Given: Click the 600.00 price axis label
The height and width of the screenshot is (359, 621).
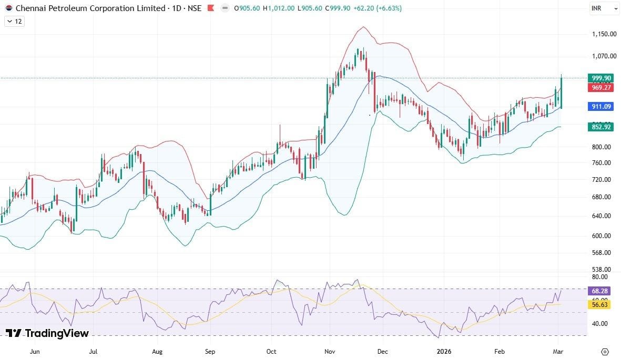Looking at the screenshot, I should coord(601,236).
